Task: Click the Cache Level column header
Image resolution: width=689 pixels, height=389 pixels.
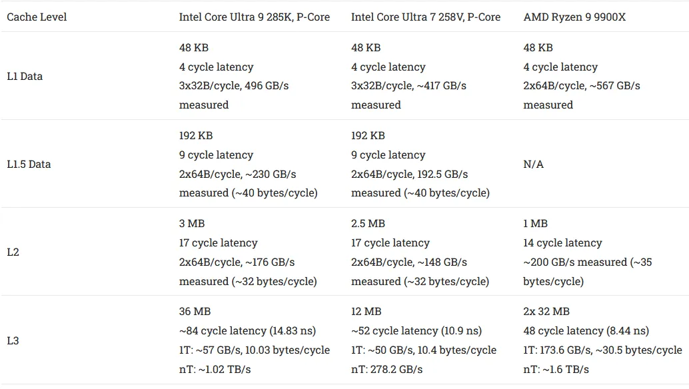Action: 37,17
